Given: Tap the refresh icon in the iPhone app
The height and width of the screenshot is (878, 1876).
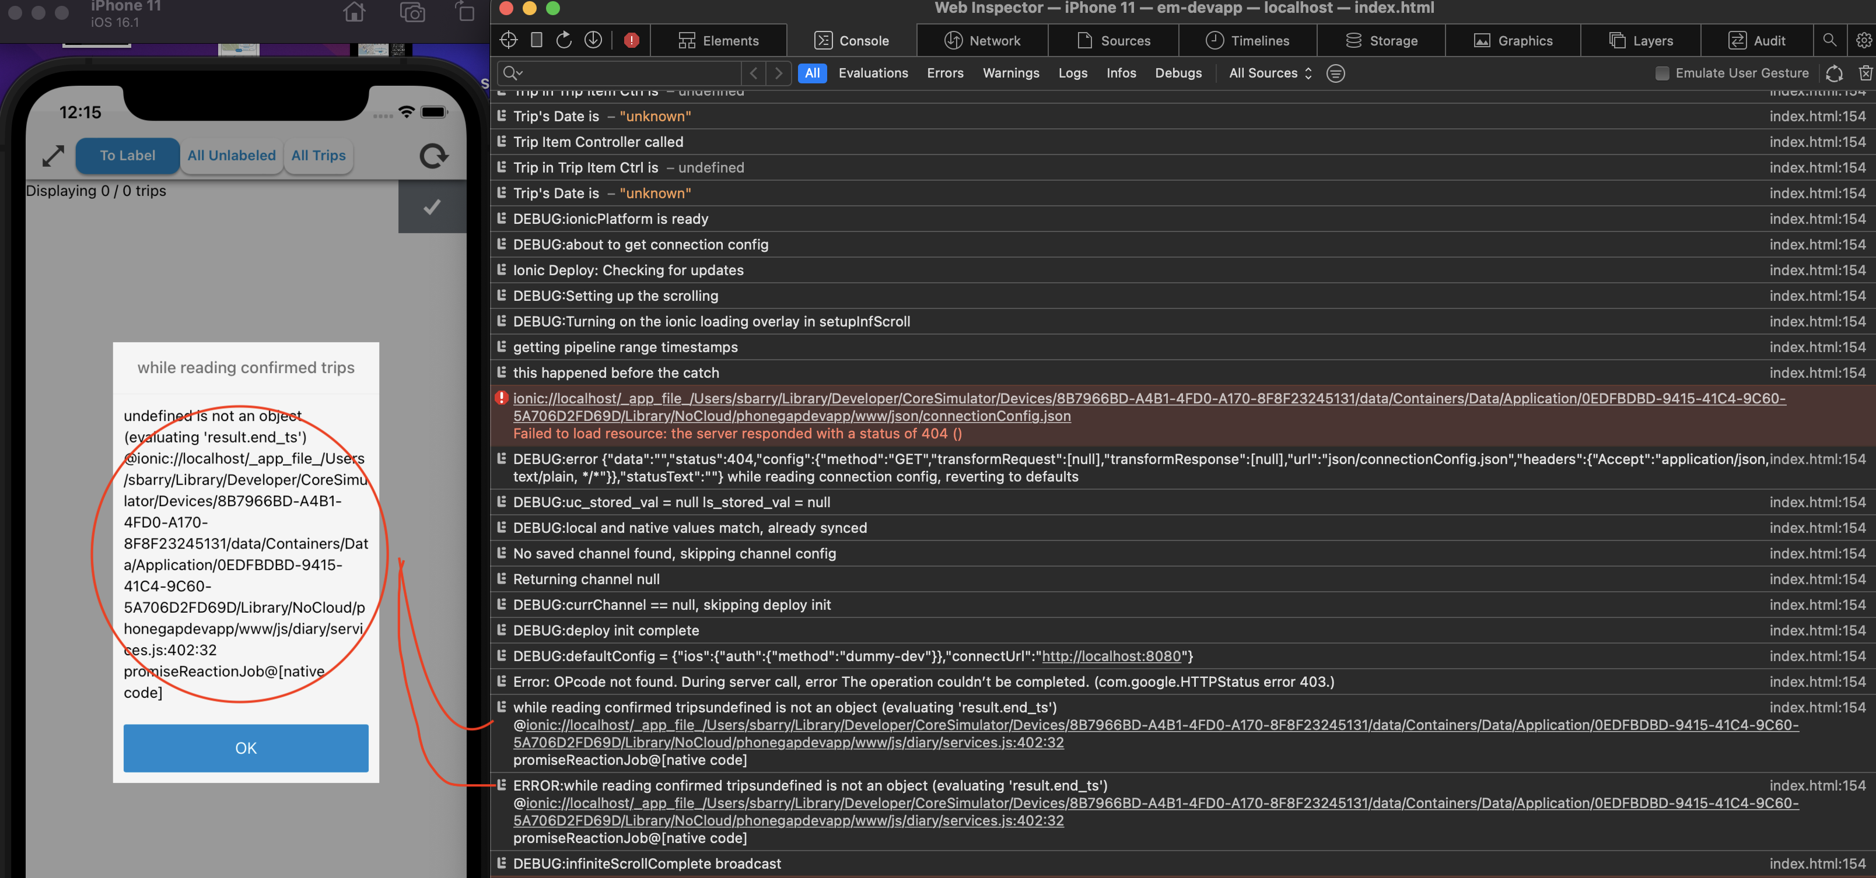Looking at the screenshot, I should tap(433, 155).
